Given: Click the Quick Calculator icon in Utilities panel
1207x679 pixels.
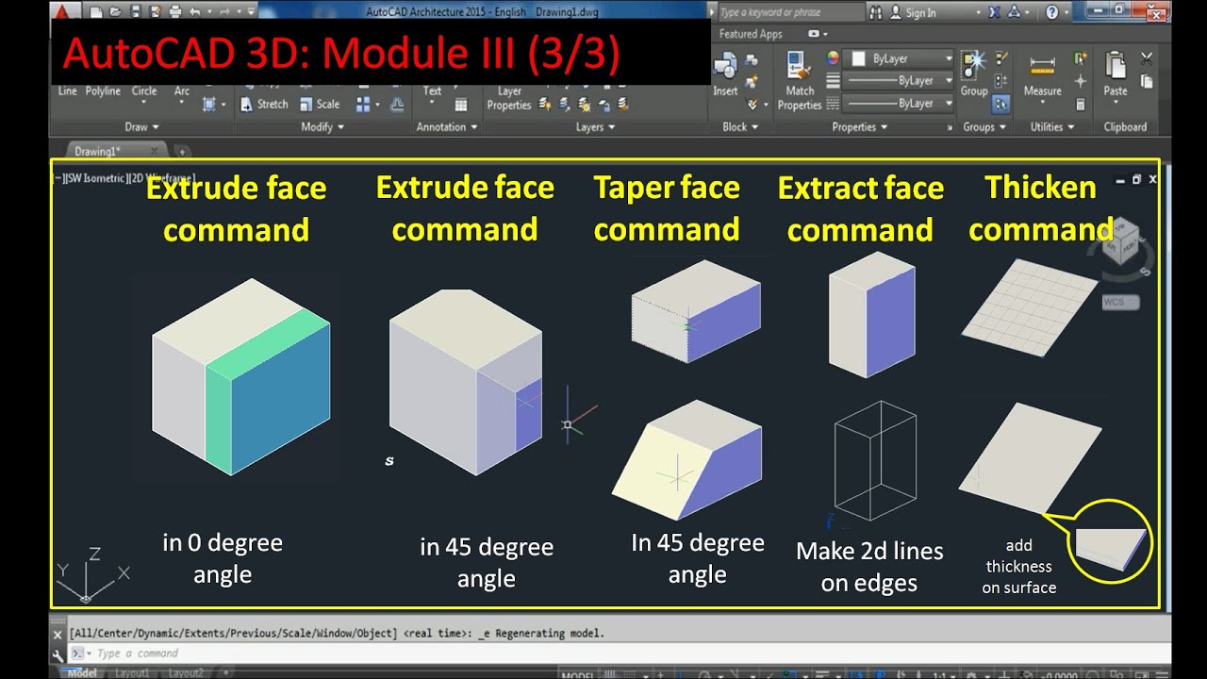Looking at the screenshot, I should tap(1081, 105).
